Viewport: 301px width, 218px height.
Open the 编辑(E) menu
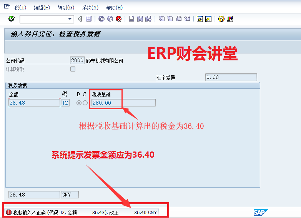click(42, 8)
